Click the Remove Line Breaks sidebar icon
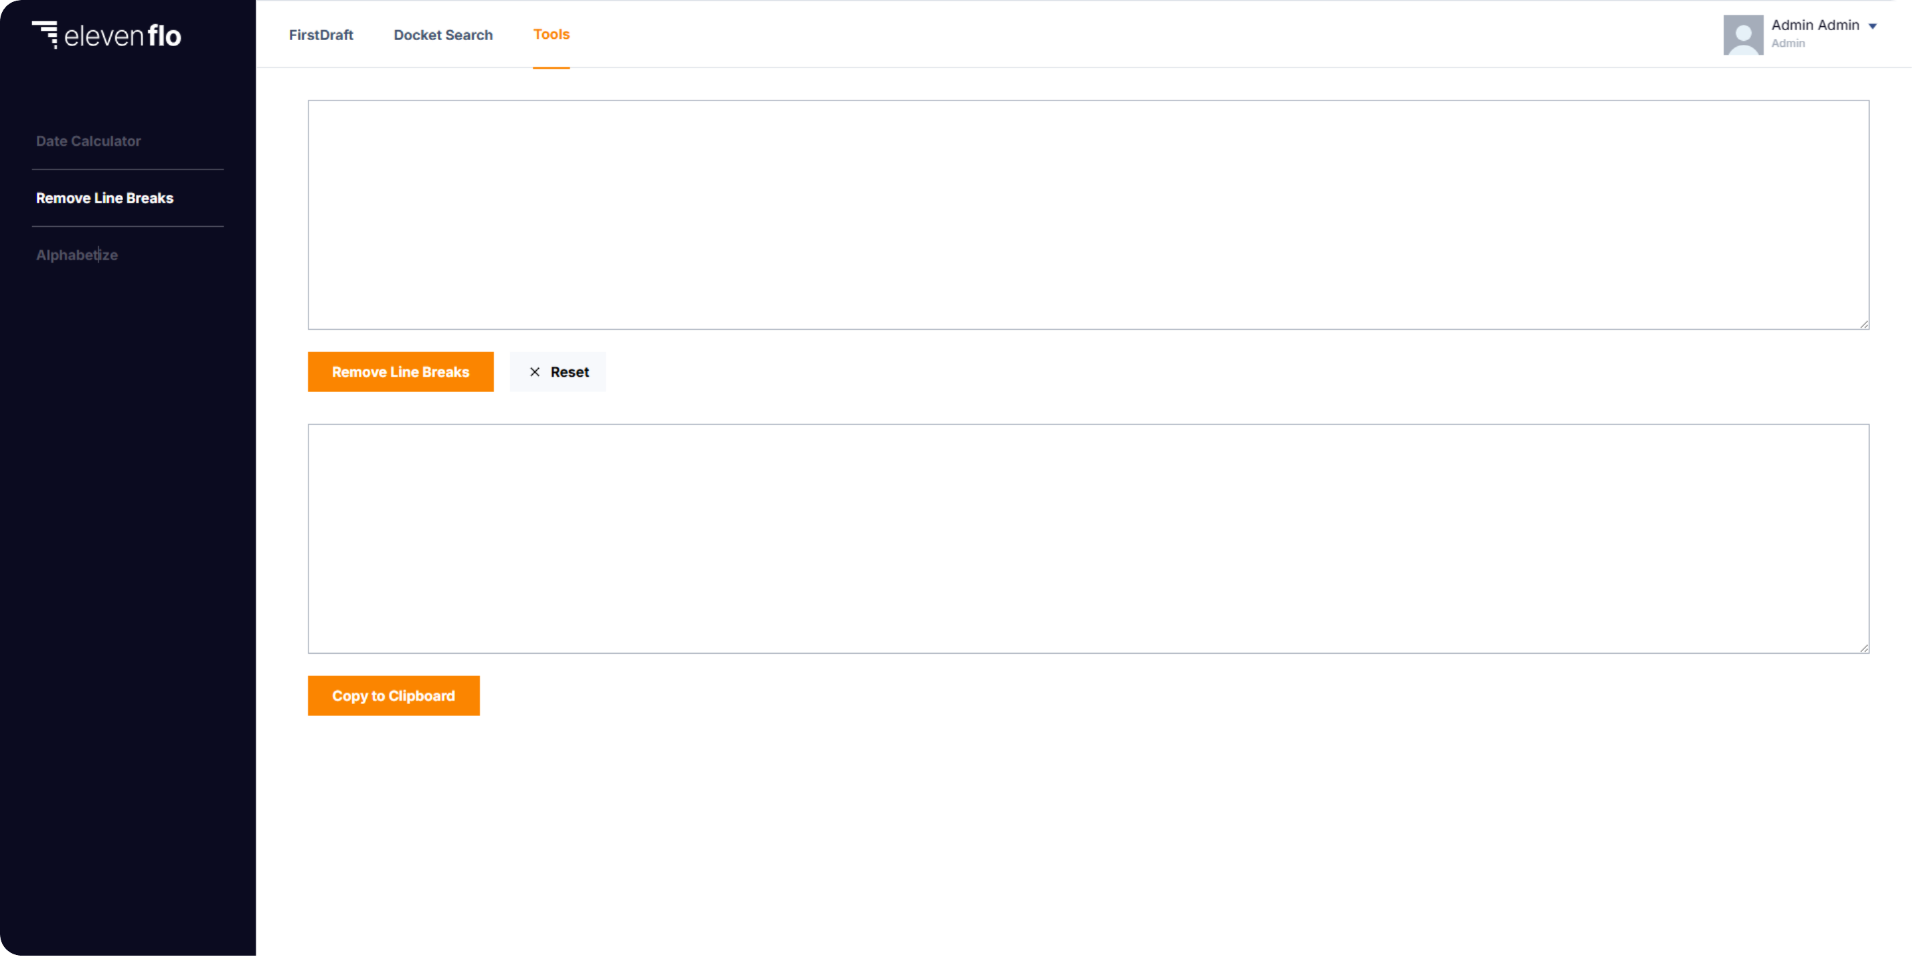1913x957 pixels. [104, 197]
